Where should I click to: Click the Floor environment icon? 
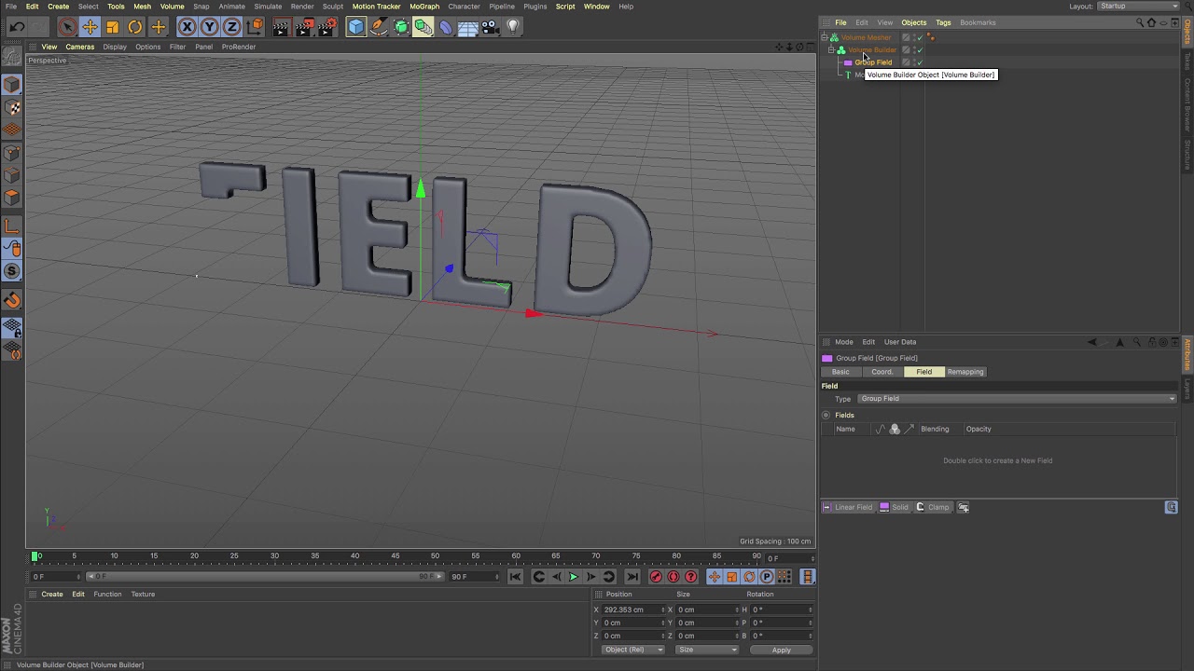click(x=468, y=27)
